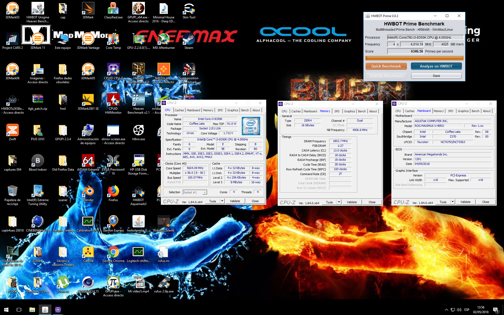Open the notification center icon
504x315 pixels.
pyautogui.click(x=496, y=310)
